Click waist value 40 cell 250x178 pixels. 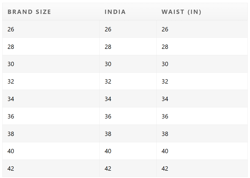pyautogui.click(x=202, y=151)
